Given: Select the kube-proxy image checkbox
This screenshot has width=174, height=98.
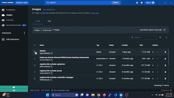Looking at the screenshot, I should click(35, 72).
